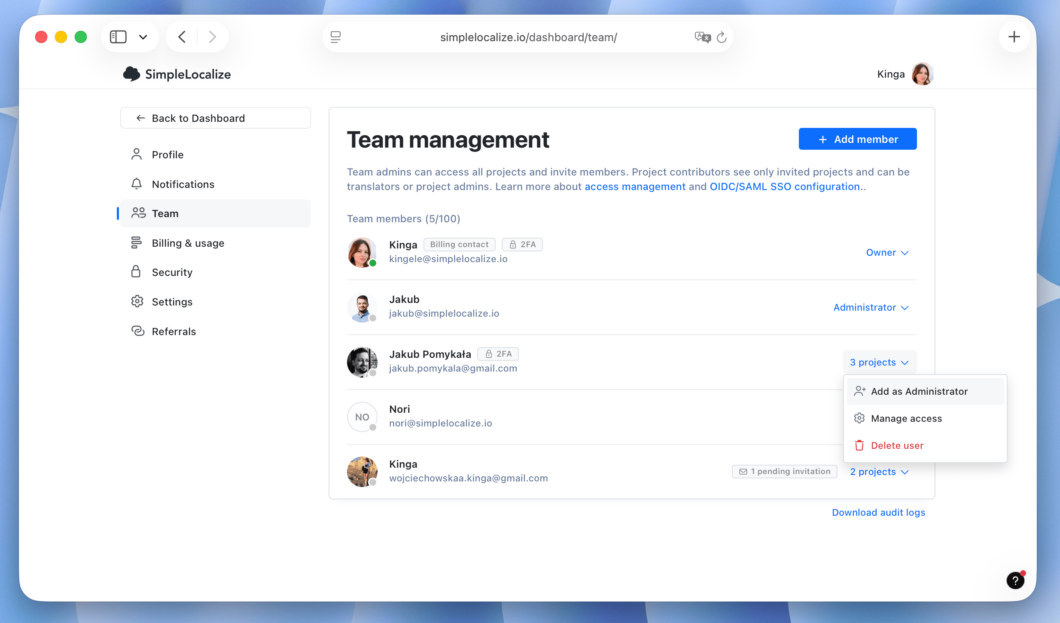Click the email jakub.pomykala@gmail.com
The height and width of the screenshot is (623, 1060).
click(453, 369)
